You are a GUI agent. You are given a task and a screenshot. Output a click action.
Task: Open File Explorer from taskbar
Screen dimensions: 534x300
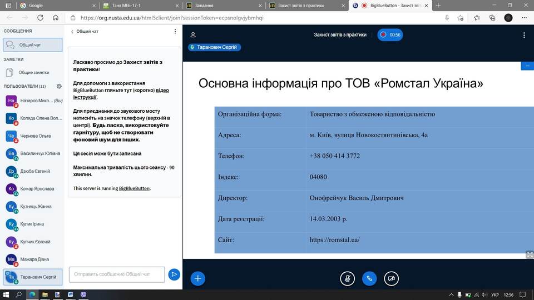pyautogui.click(x=45, y=294)
